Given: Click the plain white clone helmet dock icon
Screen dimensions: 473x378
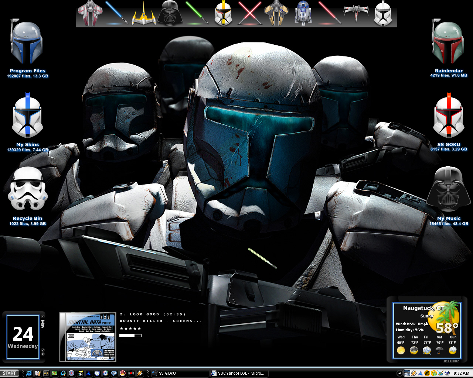Looking at the screenshot, I should [x=383, y=14].
